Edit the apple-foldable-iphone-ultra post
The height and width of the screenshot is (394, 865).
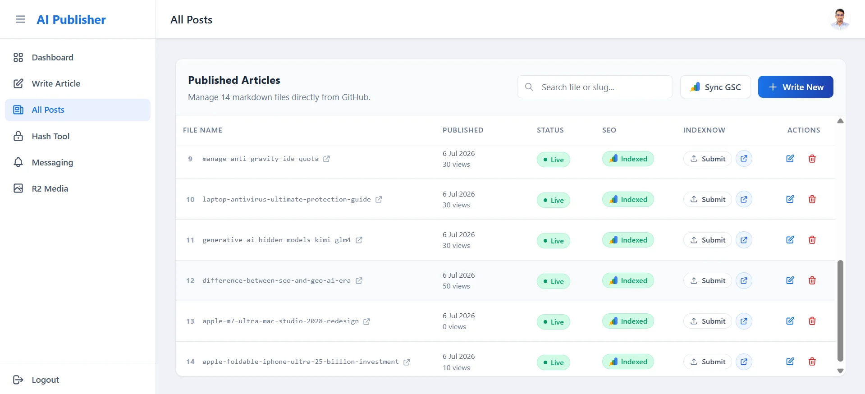[790, 362]
